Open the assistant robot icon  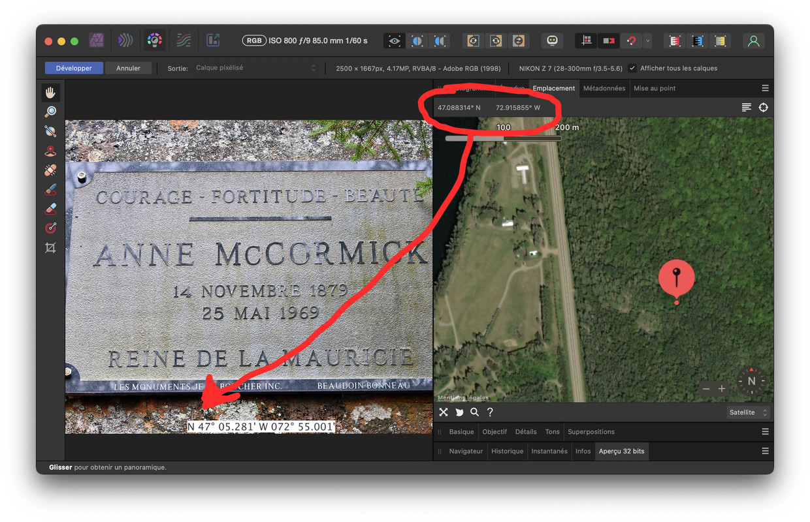tap(553, 40)
